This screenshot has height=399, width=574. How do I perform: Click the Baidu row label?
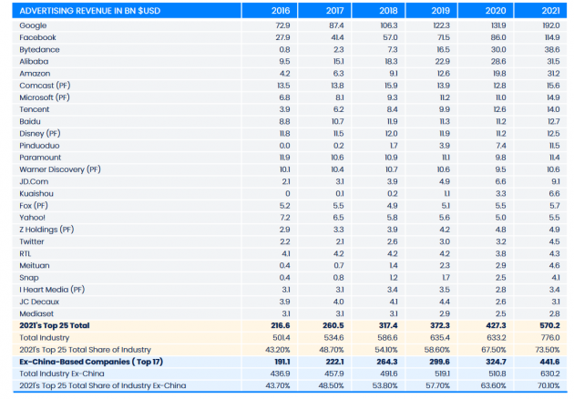[x=30, y=121]
